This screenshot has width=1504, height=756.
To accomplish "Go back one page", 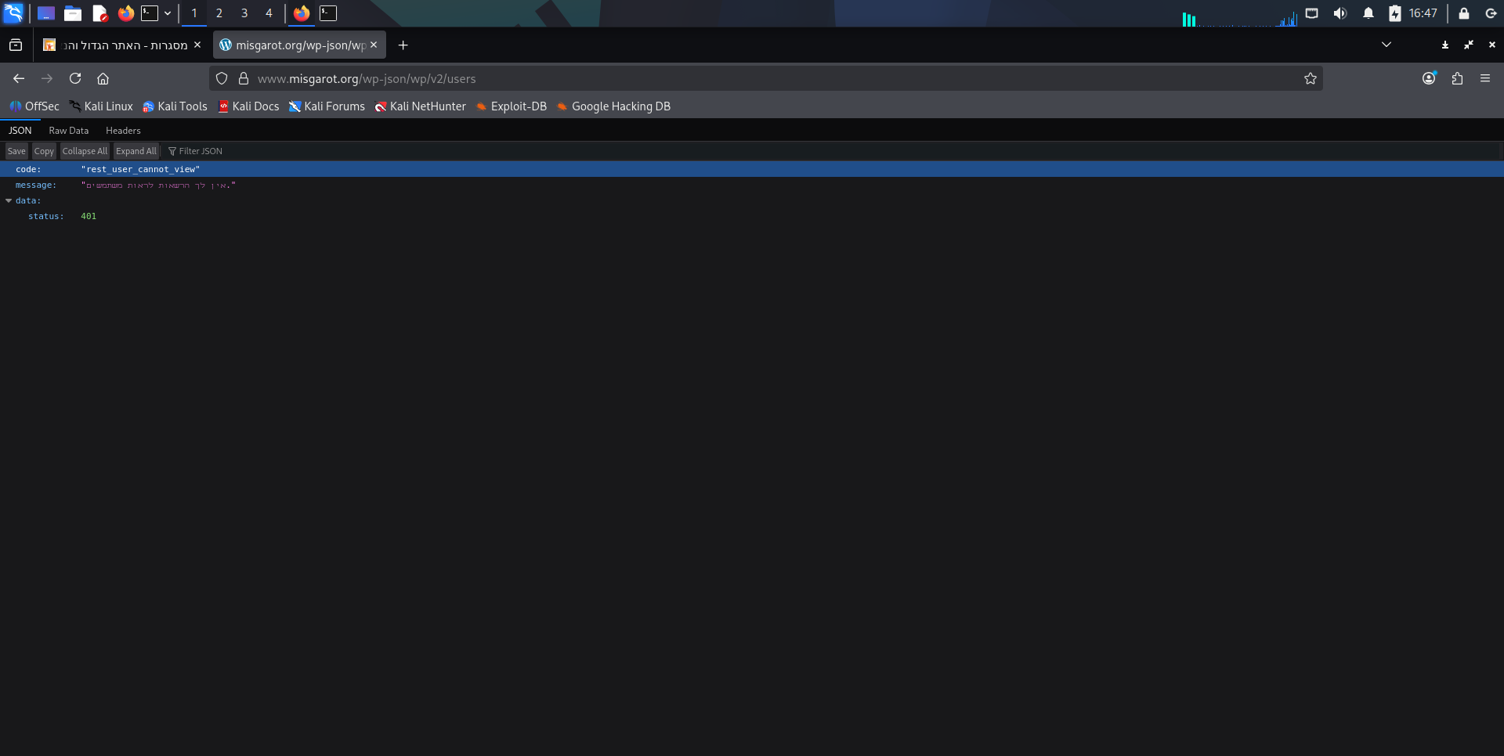I will pos(19,78).
